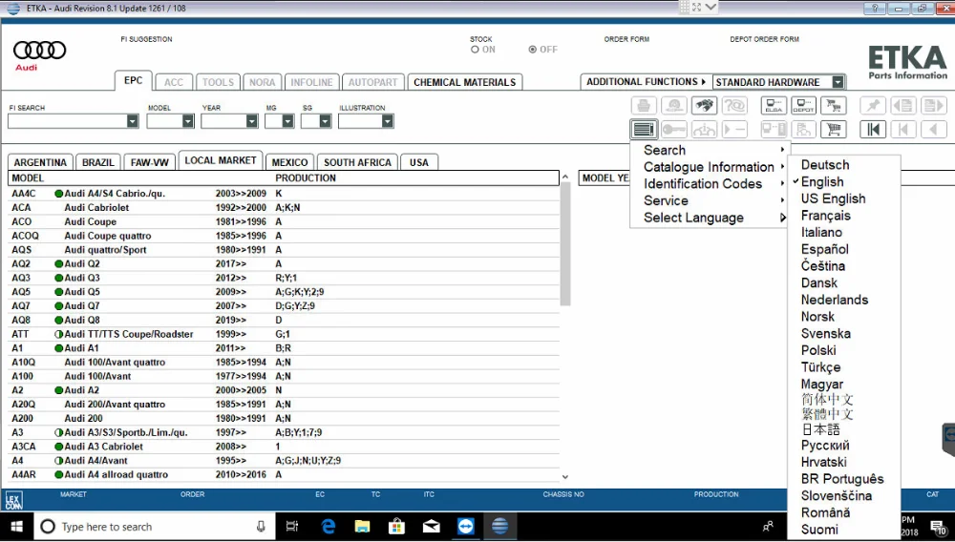Screen dimensions: 955x542
Task: Switch to the CHEMICAL MATERIALS tab
Action: tap(465, 82)
